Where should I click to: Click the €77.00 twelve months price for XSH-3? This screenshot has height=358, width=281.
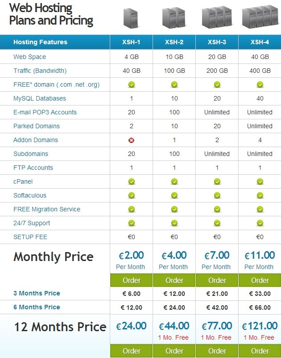click(217, 326)
